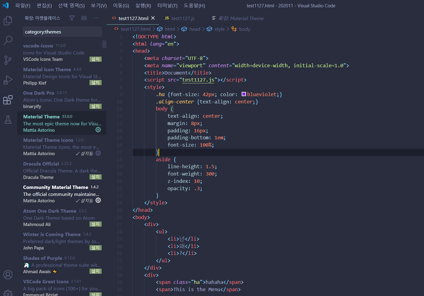Viewport: 424px width, 296px height.
Task: Open Source Control view icon
Action: 8,60
